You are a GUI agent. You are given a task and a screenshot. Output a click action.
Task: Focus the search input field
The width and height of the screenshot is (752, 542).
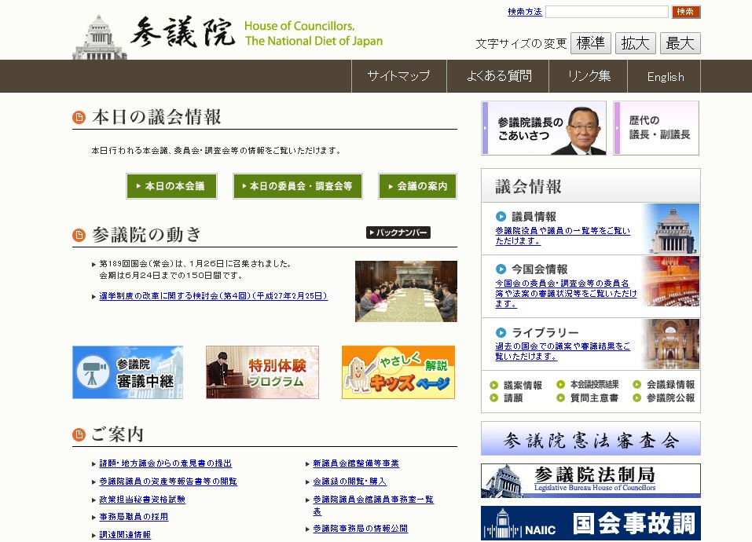(x=607, y=12)
